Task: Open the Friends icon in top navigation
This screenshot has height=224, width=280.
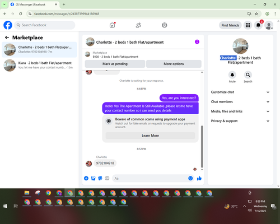Action: 138,25
